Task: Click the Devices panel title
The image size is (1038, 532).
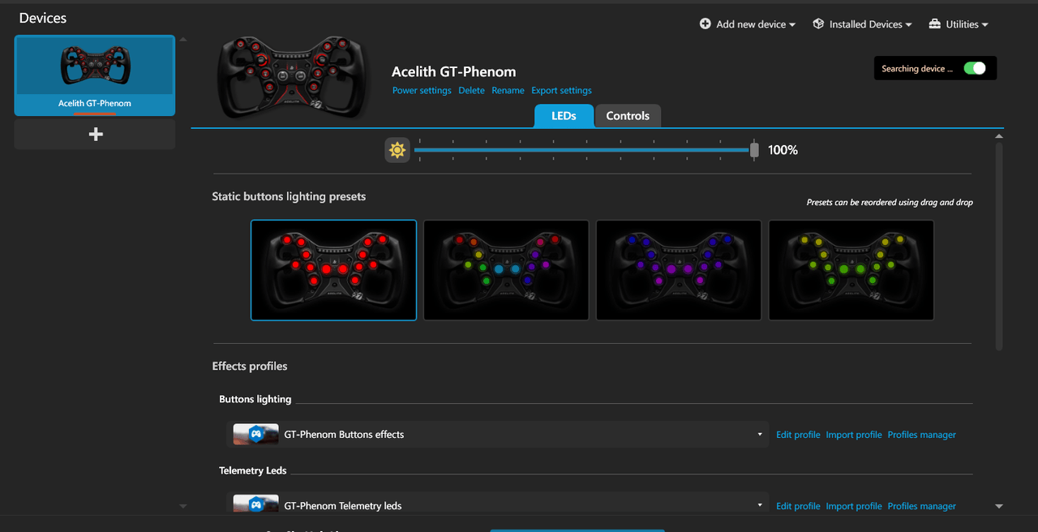Action: click(x=43, y=18)
